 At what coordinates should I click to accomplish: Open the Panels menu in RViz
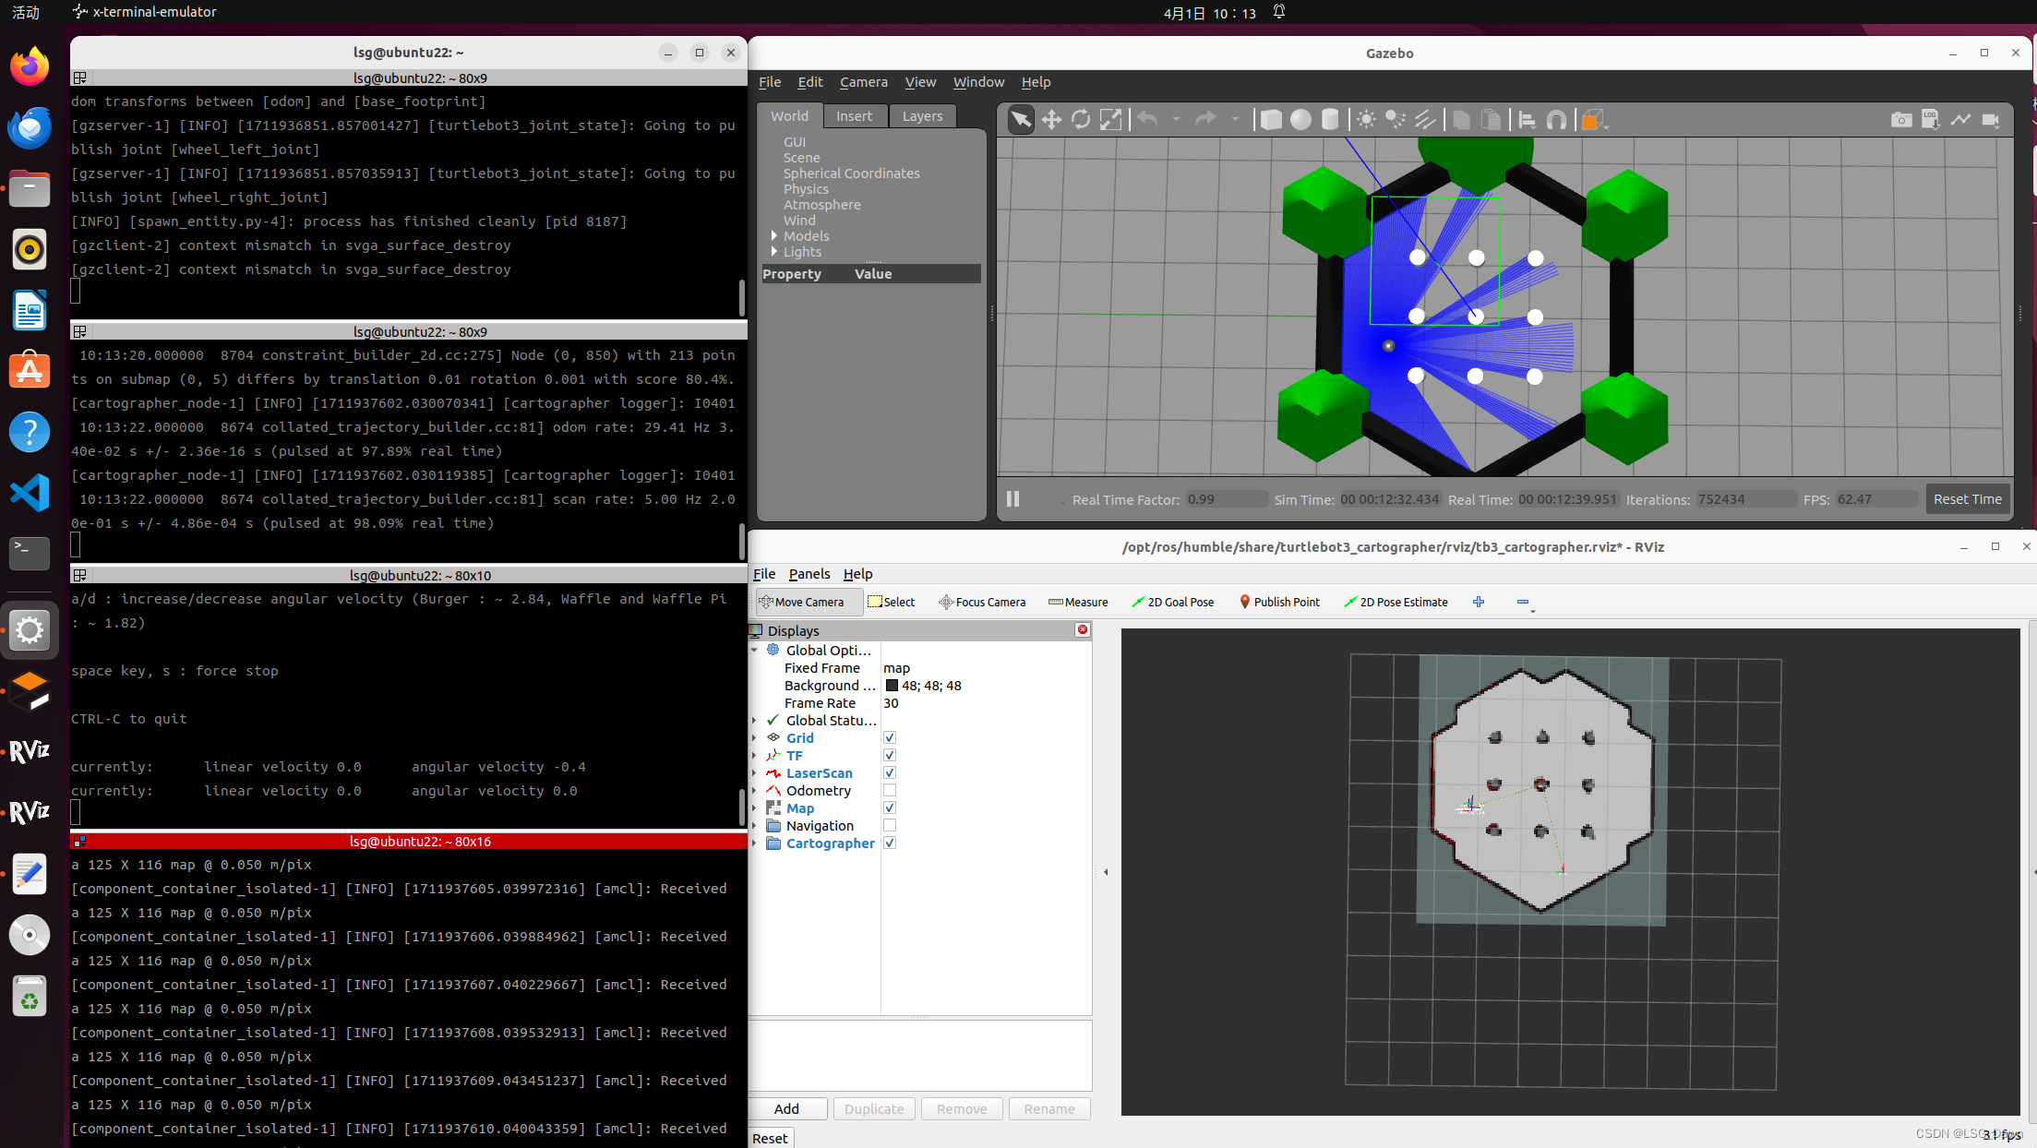pyautogui.click(x=809, y=573)
